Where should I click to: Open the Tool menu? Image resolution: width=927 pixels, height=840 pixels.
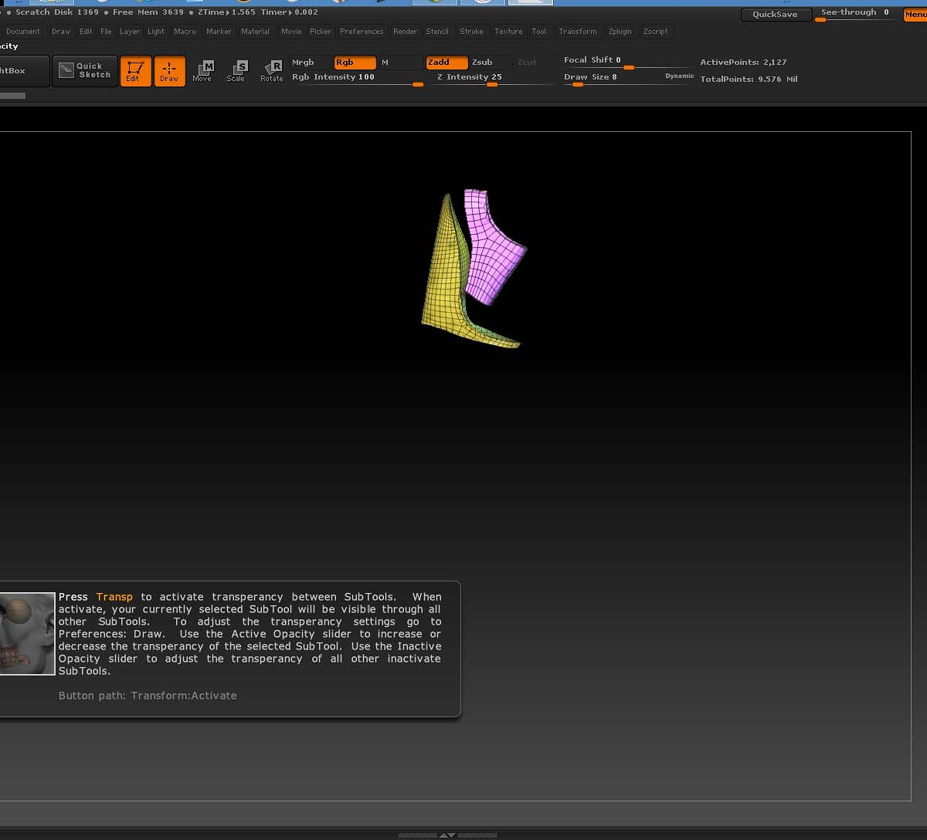tap(539, 32)
